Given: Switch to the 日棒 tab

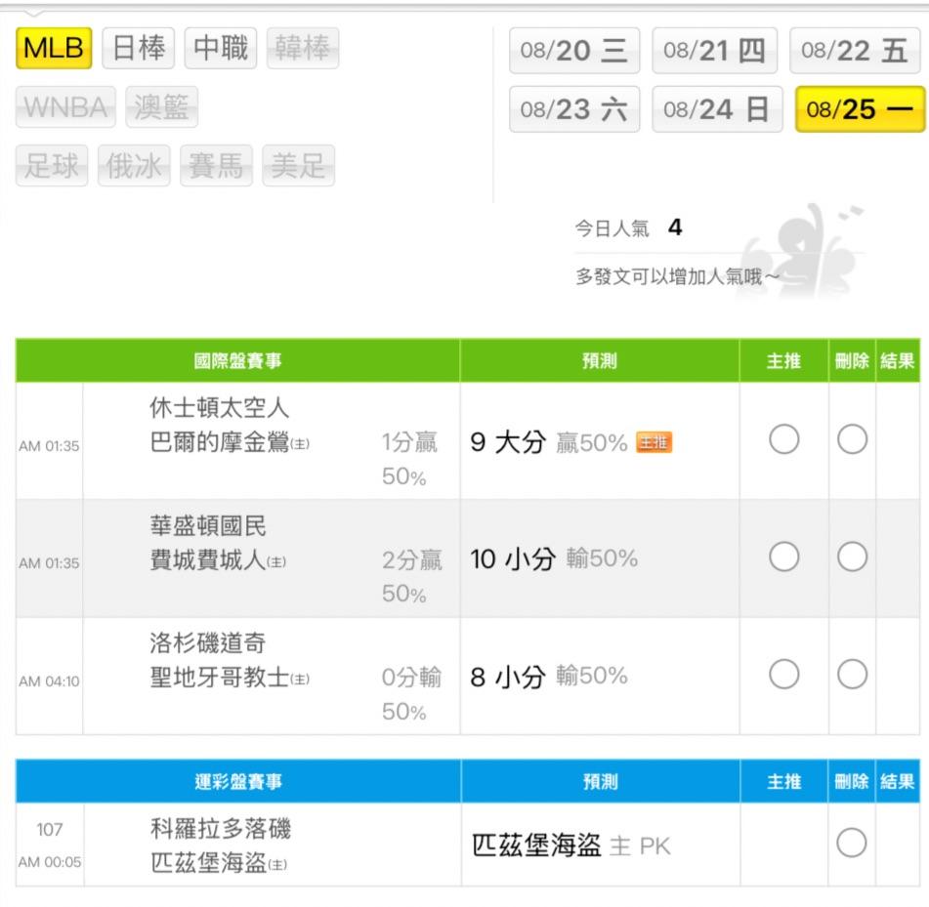Looking at the screenshot, I should [x=139, y=48].
